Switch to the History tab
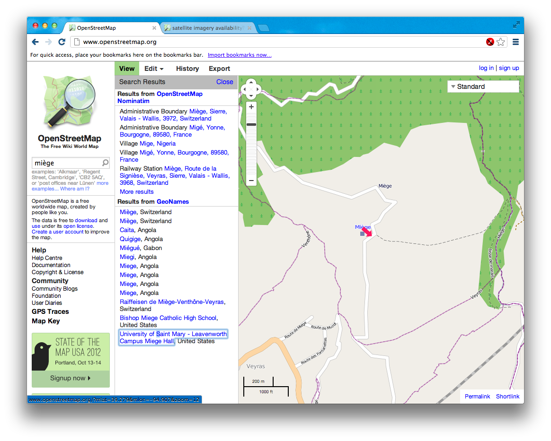This screenshot has height=441, width=551. 187,69
